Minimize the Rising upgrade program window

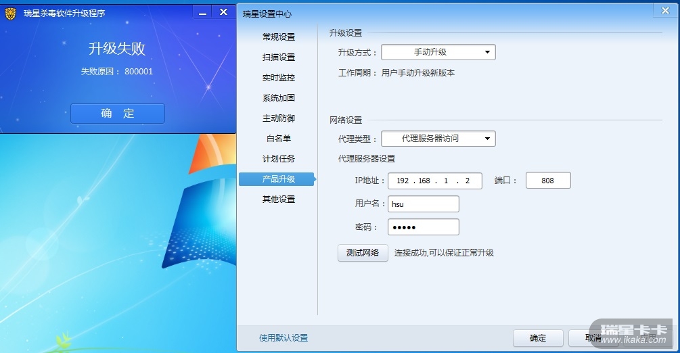click(202, 13)
